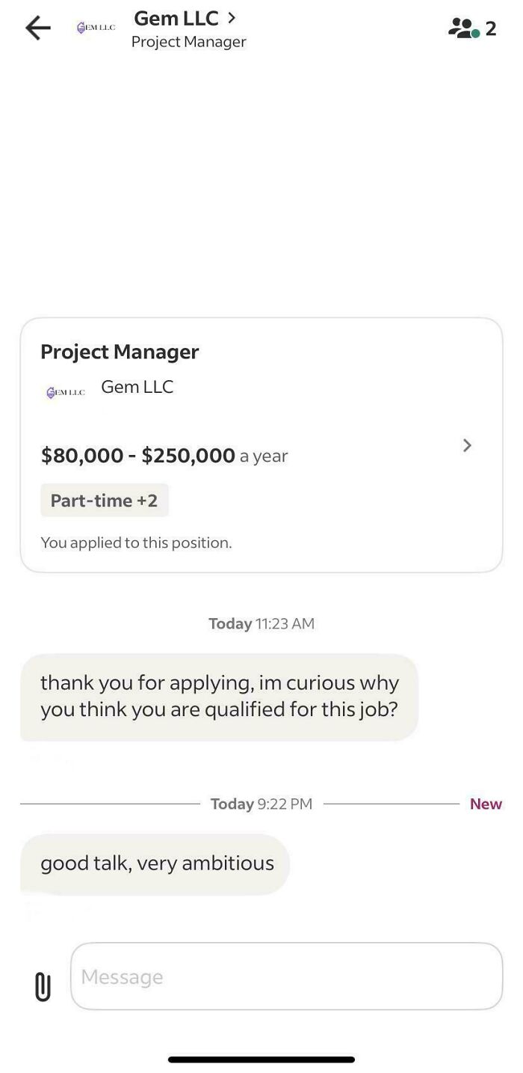Expand the Part-time +2 job tag
Image resolution: width=523 pixels, height=1073 pixels.
(105, 500)
